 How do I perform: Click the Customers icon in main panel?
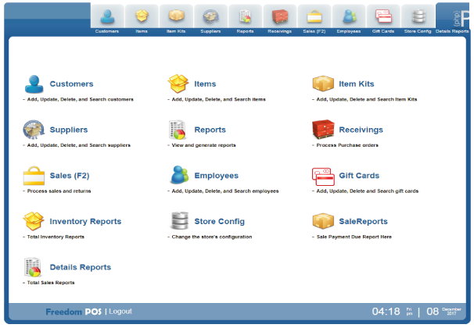click(34, 84)
